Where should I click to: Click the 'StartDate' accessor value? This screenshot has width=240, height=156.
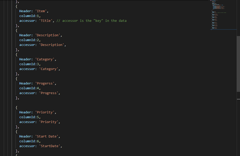(x=50, y=146)
